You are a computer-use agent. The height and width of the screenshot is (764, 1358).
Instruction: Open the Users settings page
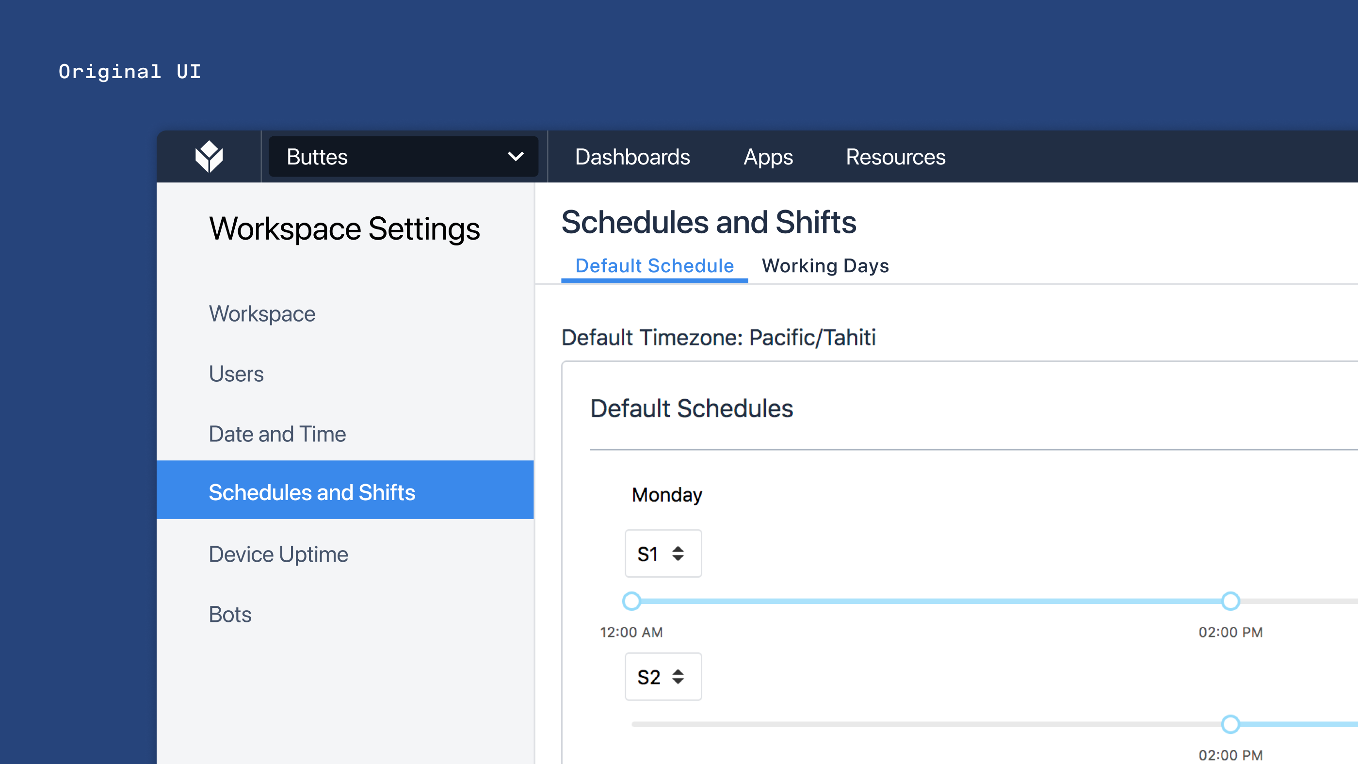tap(236, 374)
